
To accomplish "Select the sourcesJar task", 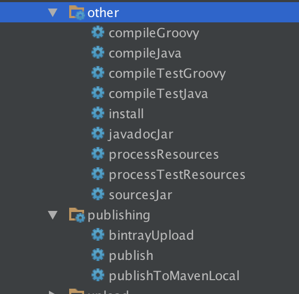I will click(x=140, y=195).
